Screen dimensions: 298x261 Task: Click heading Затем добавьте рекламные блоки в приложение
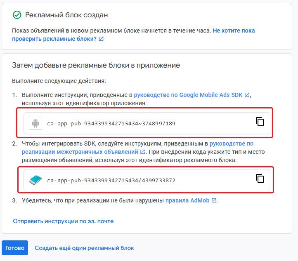coord(96,65)
